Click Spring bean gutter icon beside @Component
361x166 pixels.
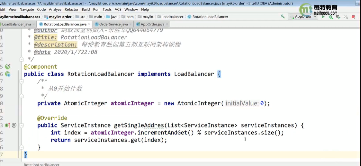(x=8, y=67)
